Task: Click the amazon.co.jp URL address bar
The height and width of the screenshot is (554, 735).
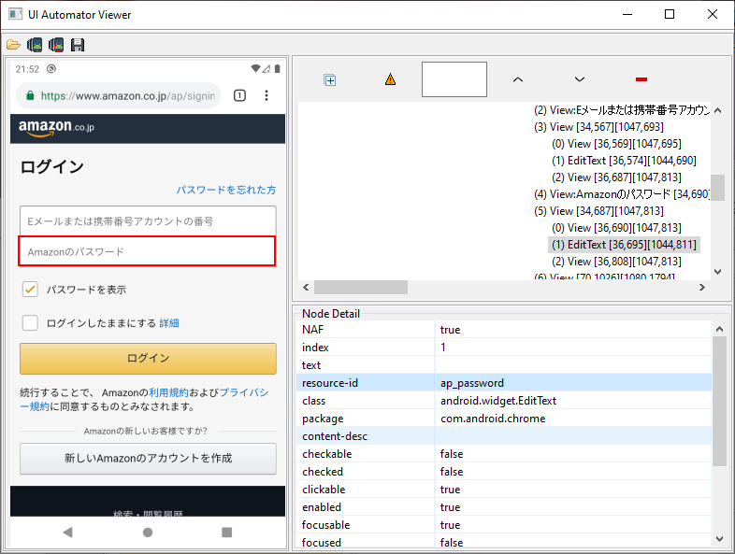Action: (119, 95)
